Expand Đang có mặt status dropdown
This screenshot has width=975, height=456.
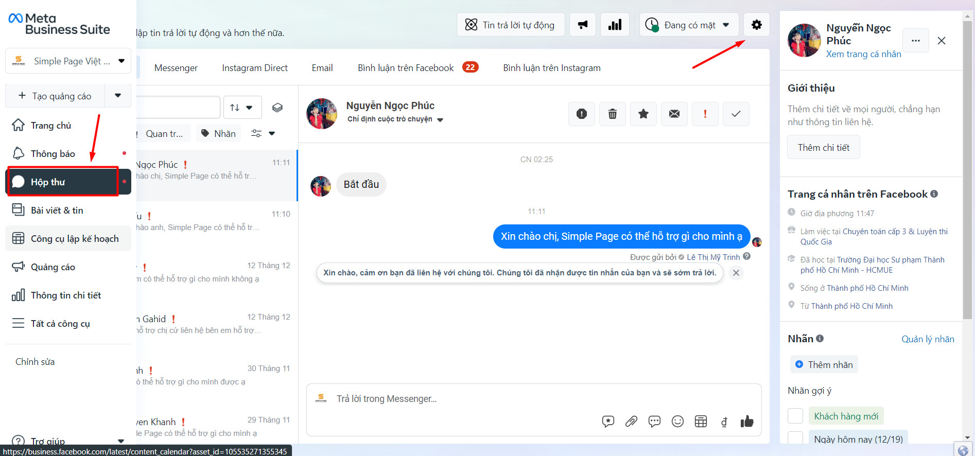(689, 25)
